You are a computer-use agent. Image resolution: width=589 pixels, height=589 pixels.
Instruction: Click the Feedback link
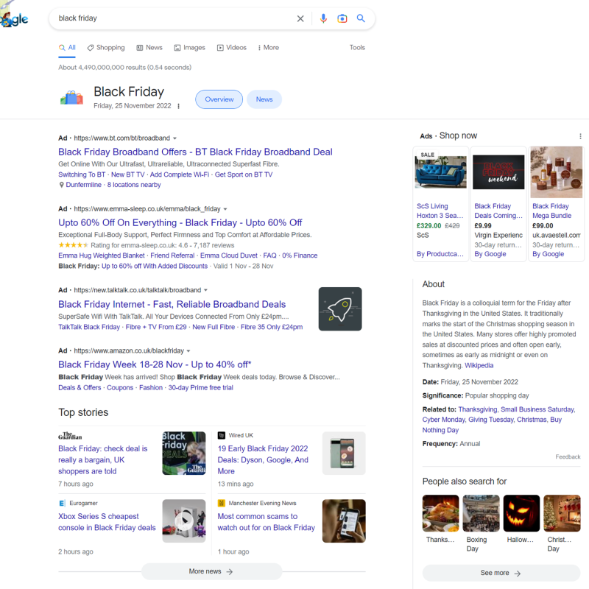tap(568, 456)
